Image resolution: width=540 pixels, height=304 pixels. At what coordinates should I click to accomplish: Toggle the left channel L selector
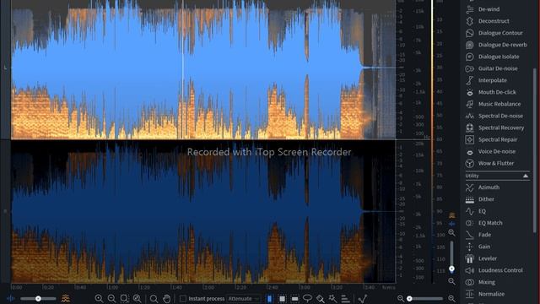5,68
